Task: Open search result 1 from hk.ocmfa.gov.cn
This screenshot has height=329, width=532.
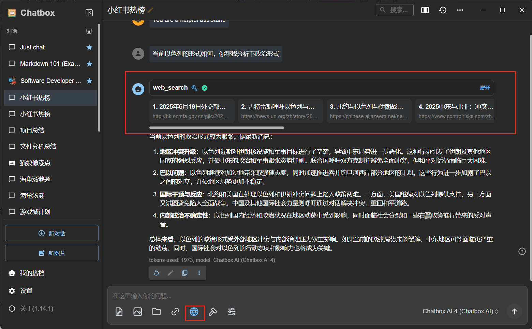Action: click(x=192, y=111)
